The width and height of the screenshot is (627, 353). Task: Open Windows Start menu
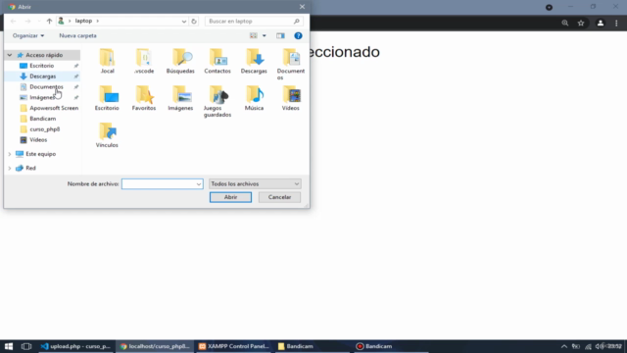pyautogui.click(x=9, y=346)
